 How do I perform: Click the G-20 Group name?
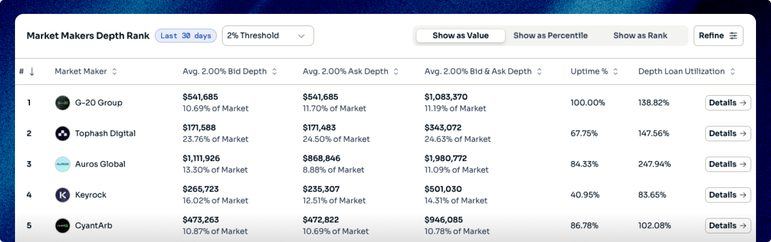click(99, 103)
